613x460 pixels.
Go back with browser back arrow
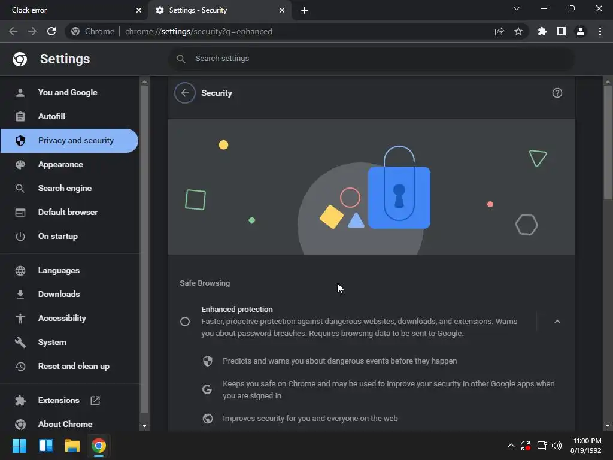pos(13,31)
